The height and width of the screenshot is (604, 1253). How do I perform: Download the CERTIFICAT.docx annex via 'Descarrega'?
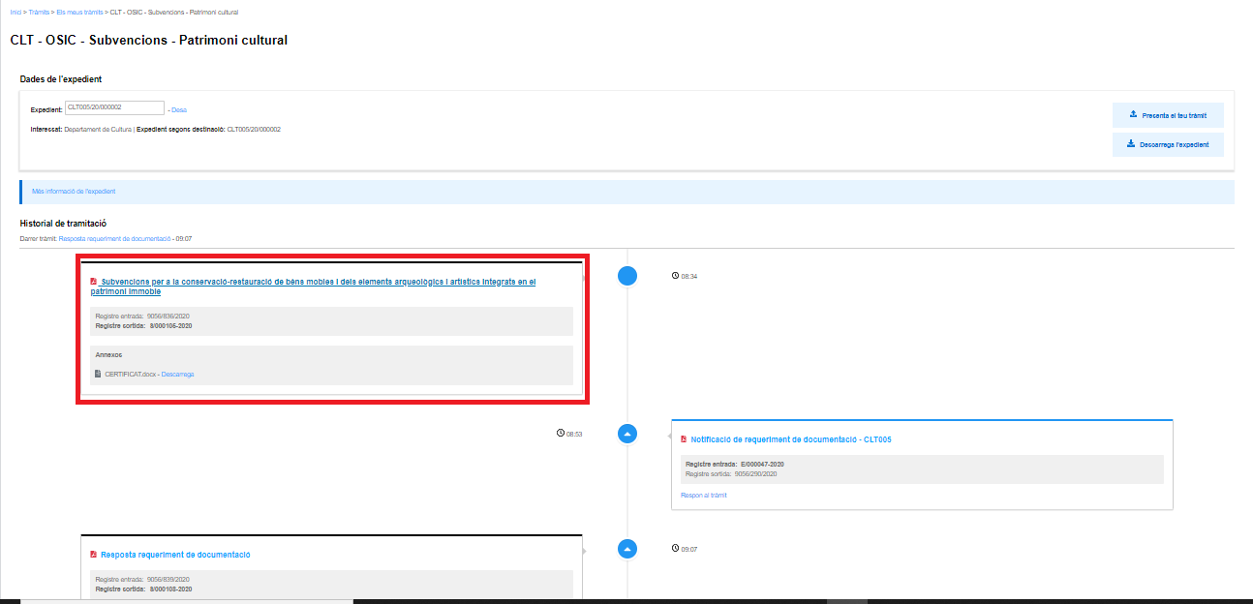[x=178, y=374]
